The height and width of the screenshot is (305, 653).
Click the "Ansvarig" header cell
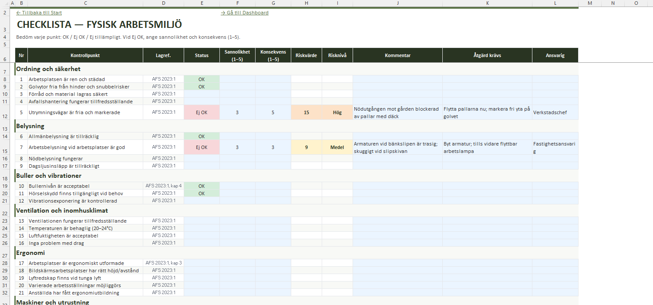click(555, 55)
